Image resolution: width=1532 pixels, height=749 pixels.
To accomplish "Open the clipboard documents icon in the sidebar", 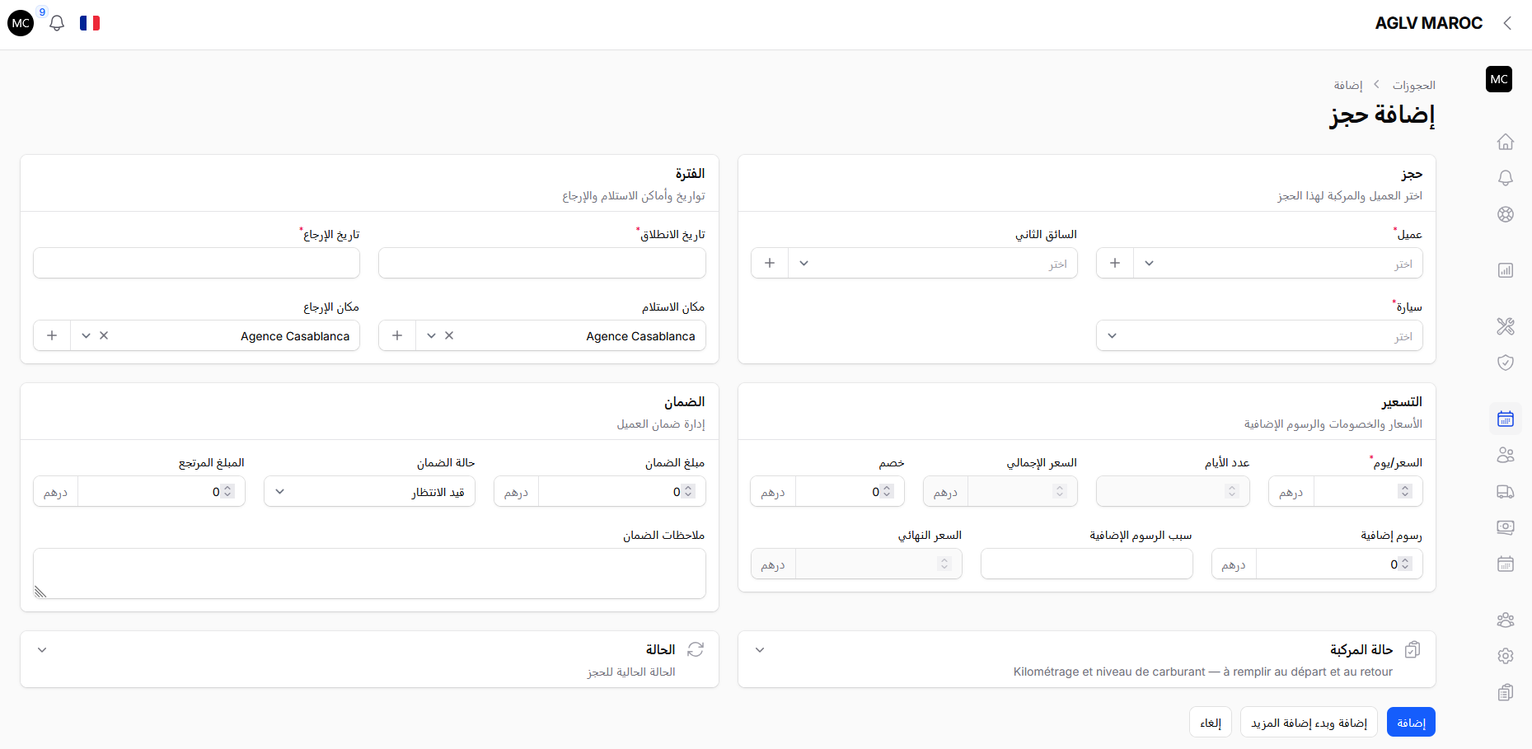I will pyautogui.click(x=1505, y=692).
